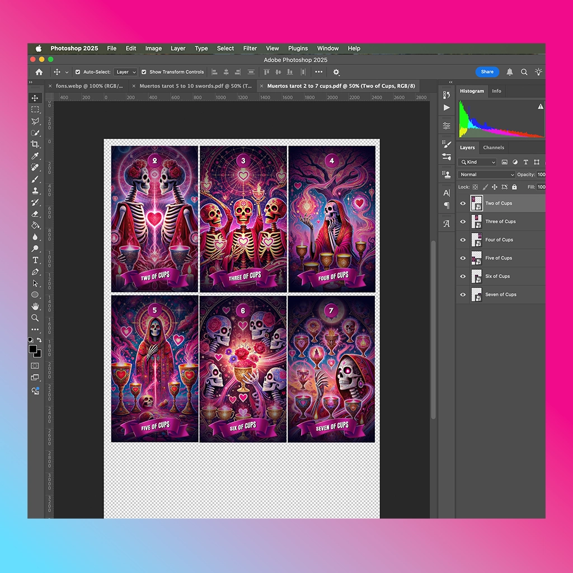The width and height of the screenshot is (573, 573).
Task: Open the Auto-Select Layer dropdown
Action: click(125, 72)
